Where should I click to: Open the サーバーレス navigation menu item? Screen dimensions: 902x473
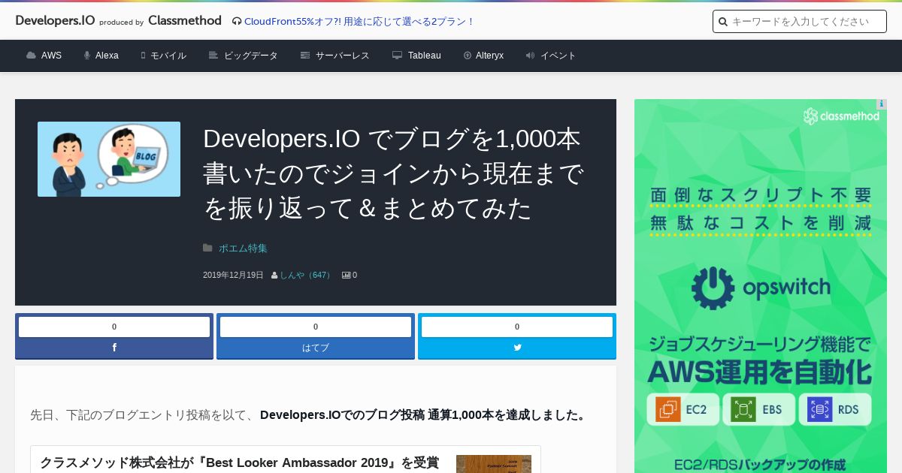point(343,56)
